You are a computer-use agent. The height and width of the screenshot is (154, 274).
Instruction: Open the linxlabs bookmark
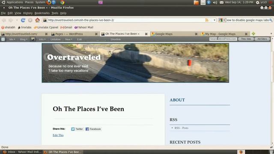pyautogui.click(x=25, y=27)
